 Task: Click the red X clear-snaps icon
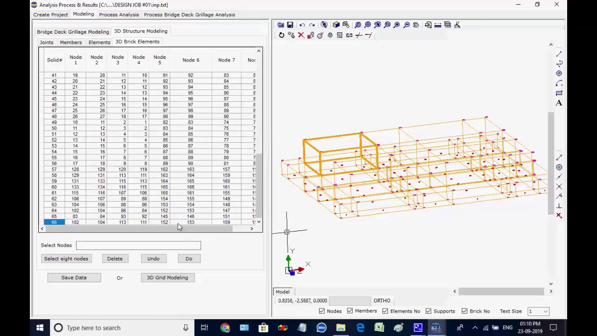559,215
